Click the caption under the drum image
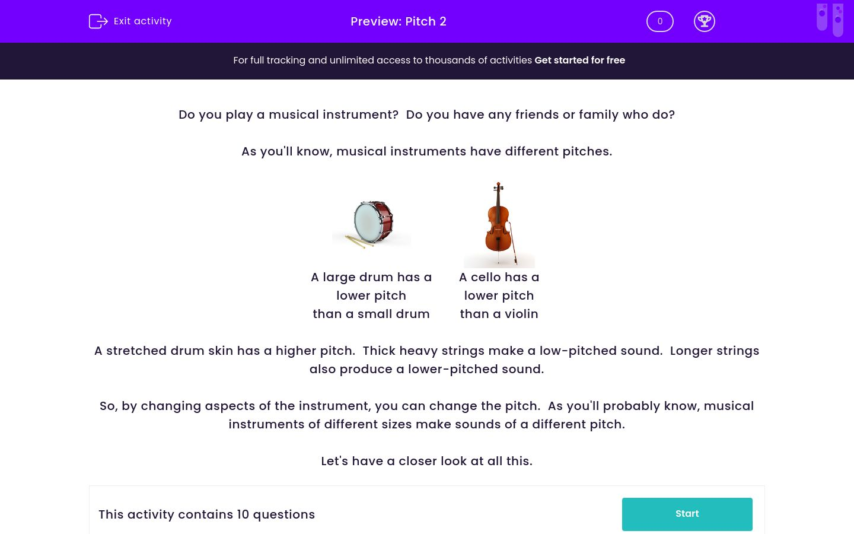 tap(371, 295)
